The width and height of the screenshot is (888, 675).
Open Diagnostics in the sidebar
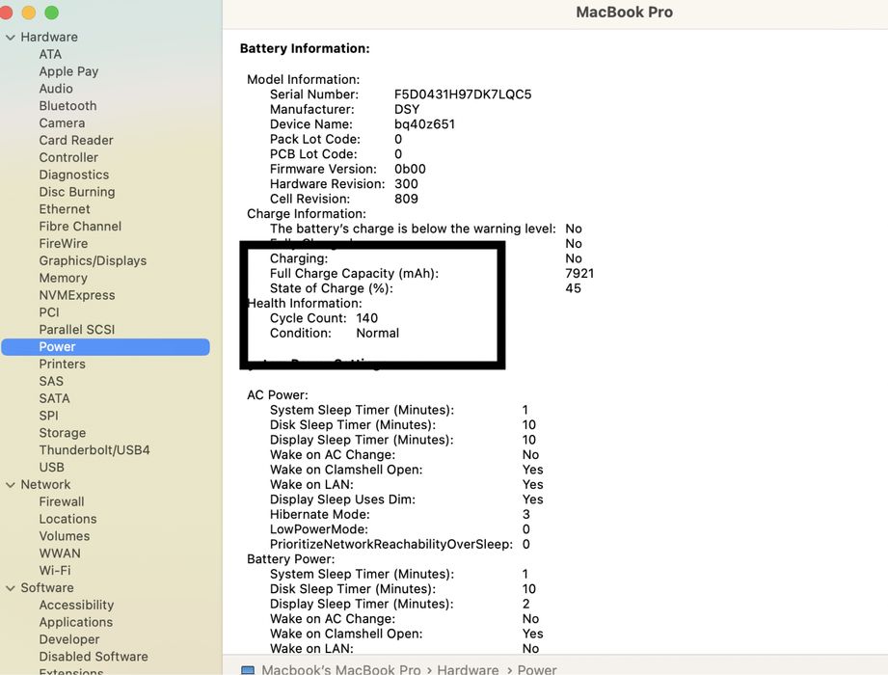click(x=74, y=175)
